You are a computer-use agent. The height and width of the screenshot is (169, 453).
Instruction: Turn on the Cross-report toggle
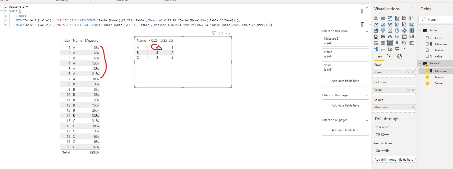coord(385,134)
